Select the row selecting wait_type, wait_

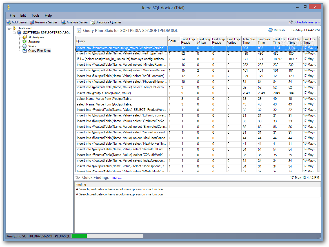pyautogui.click(x=196, y=54)
